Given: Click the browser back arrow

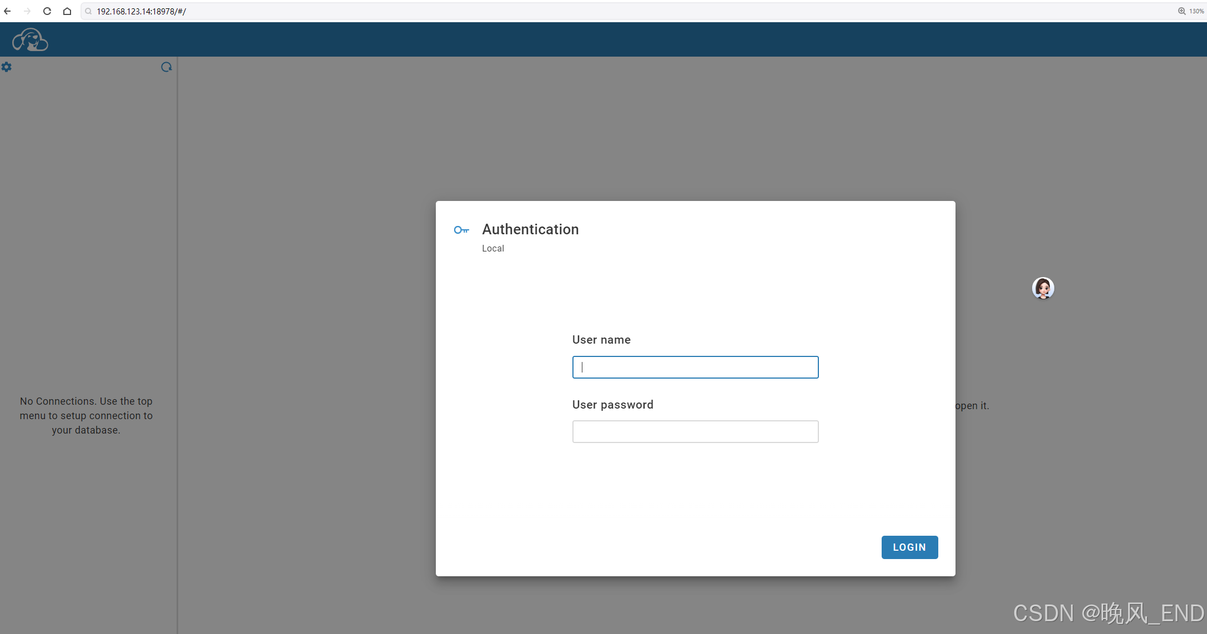Looking at the screenshot, I should [x=7, y=11].
